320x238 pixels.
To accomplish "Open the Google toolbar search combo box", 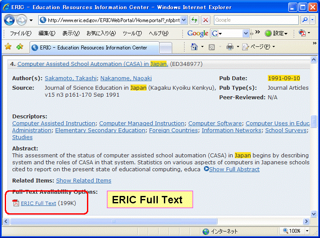I will click(230, 33).
